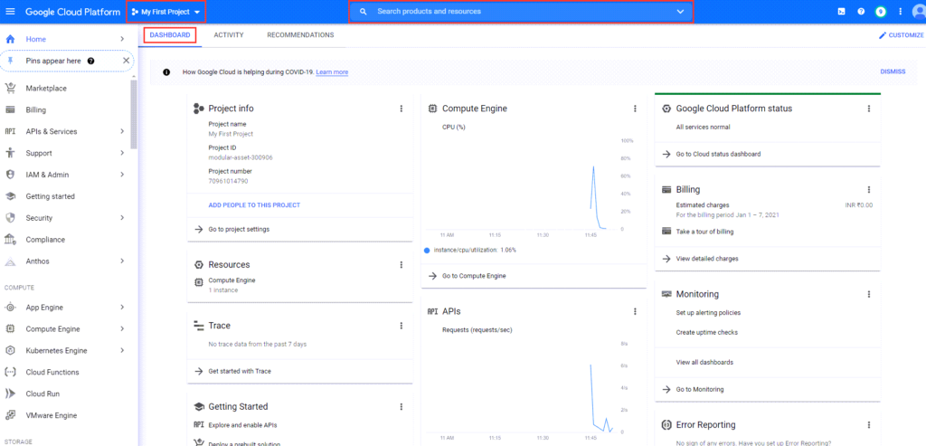This screenshot has width=926, height=446.
Task: Click the Customize button
Action: (901, 35)
